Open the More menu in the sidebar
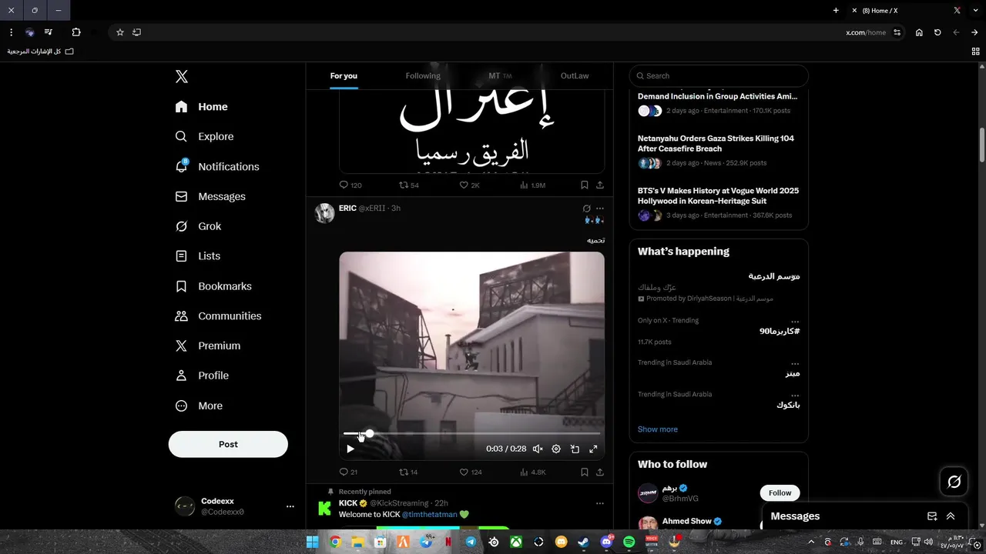The width and height of the screenshot is (986, 554). [x=199, y=405]
